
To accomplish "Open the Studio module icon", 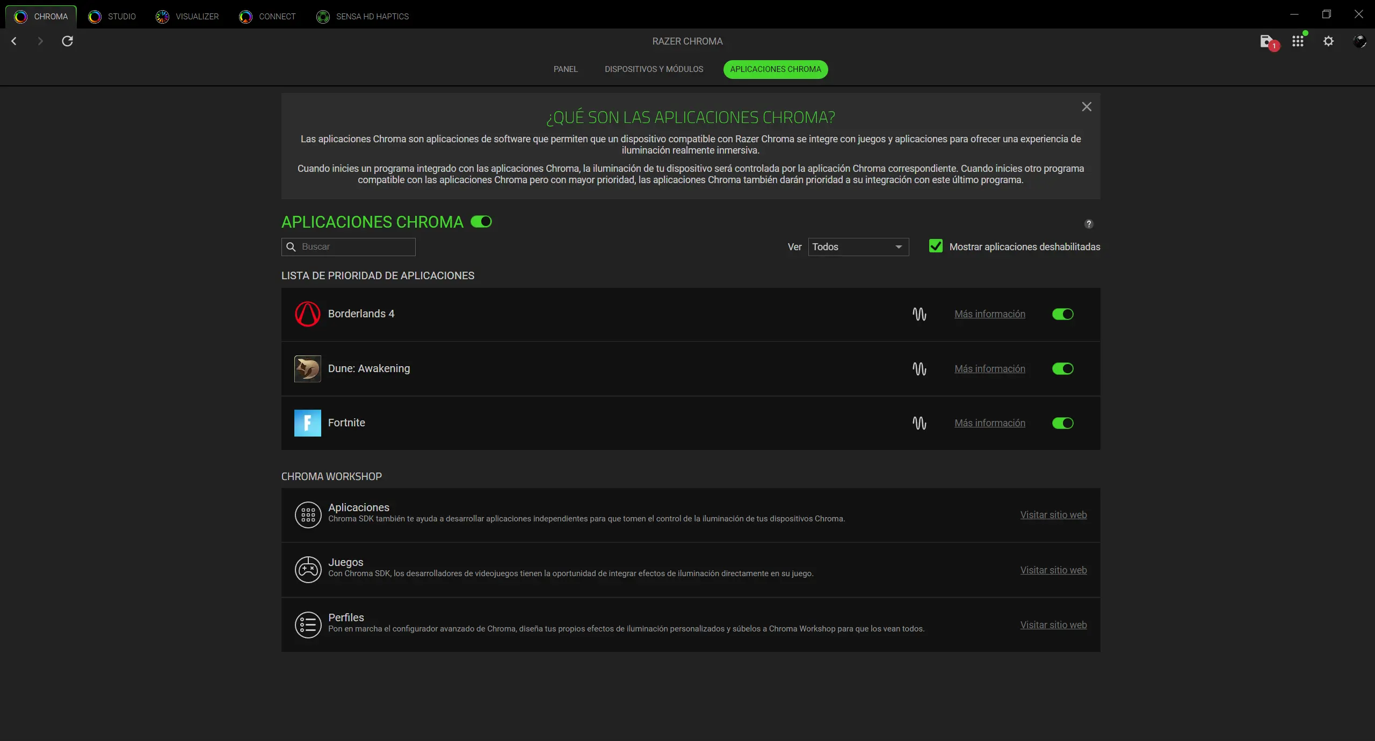I will point(94,16).
